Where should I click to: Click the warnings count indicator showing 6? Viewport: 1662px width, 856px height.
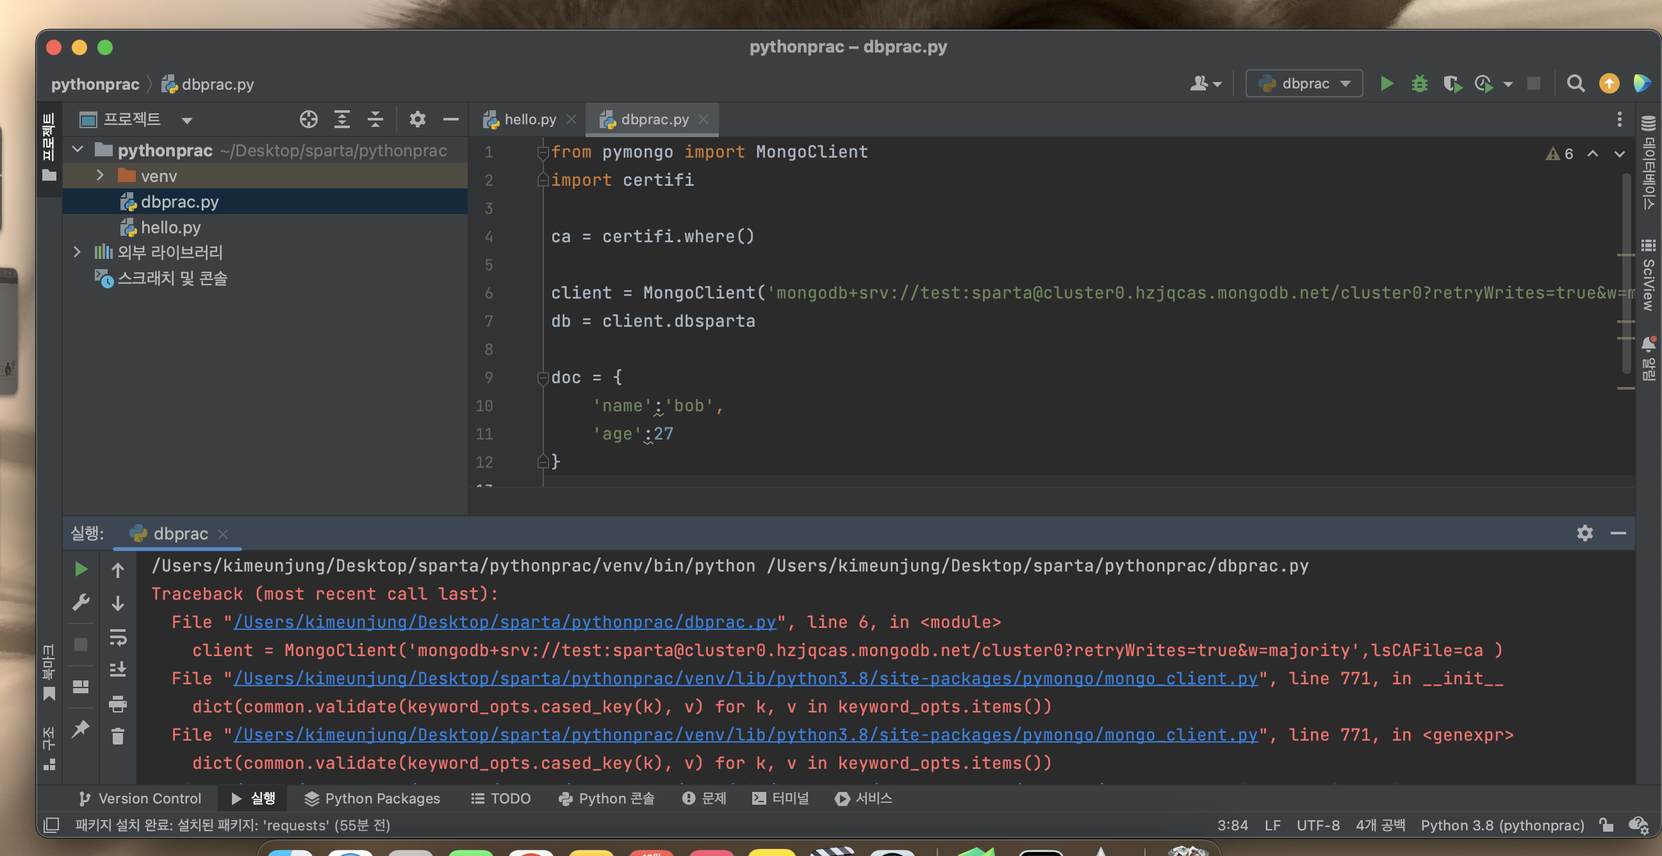point(1559,154)
